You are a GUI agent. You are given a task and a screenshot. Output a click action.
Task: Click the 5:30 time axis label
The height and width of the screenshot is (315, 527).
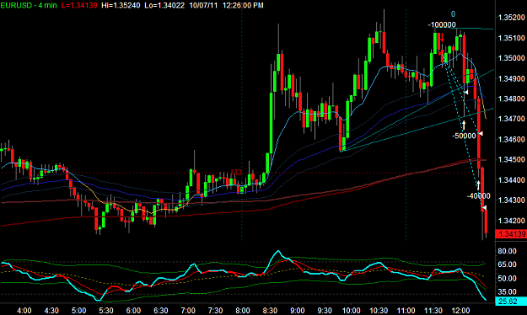pos(106,311)
